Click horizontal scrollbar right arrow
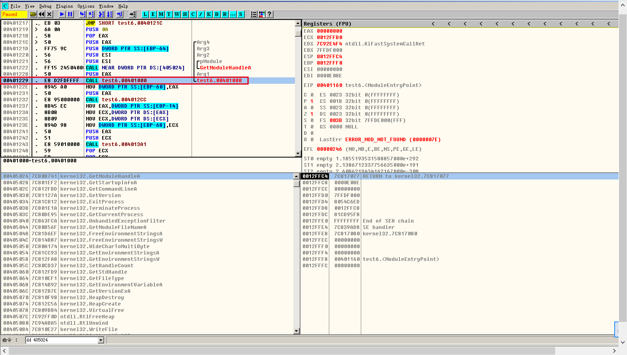627x355 pixels. (x=615, y=351)
